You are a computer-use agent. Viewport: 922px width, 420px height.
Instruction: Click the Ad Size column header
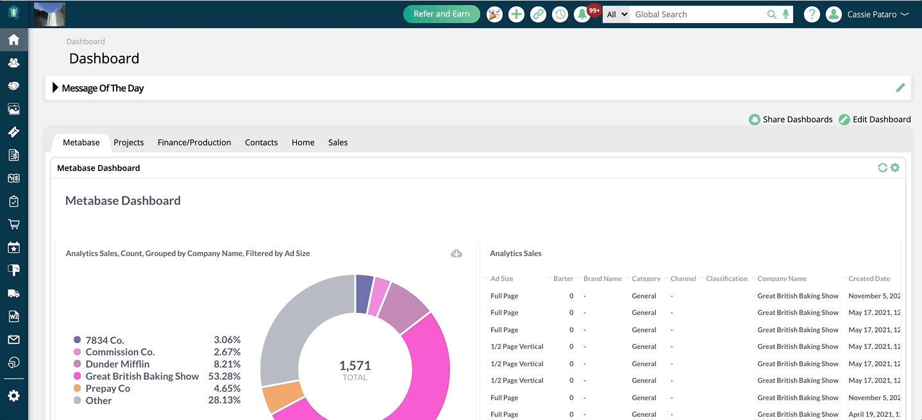(502, 279)
